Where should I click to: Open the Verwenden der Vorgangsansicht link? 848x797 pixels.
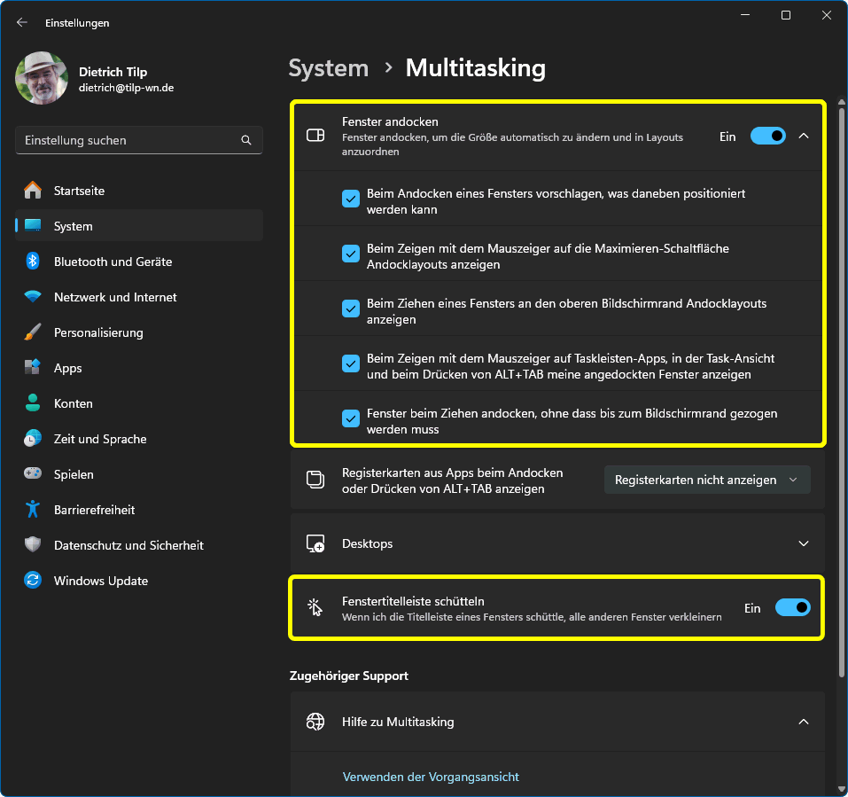[431, 777]
